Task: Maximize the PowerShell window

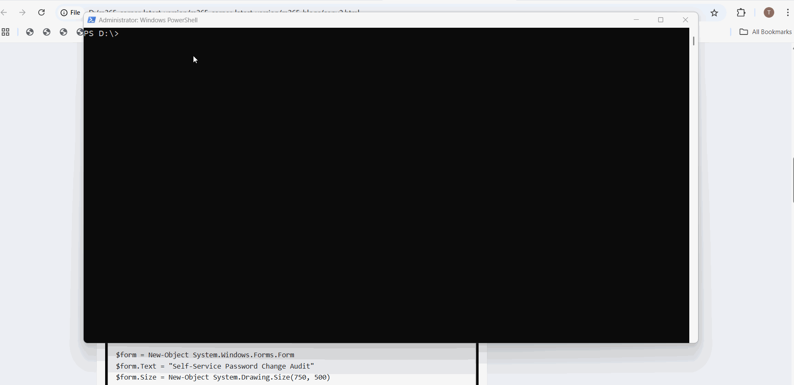Action: click(661, 20)
